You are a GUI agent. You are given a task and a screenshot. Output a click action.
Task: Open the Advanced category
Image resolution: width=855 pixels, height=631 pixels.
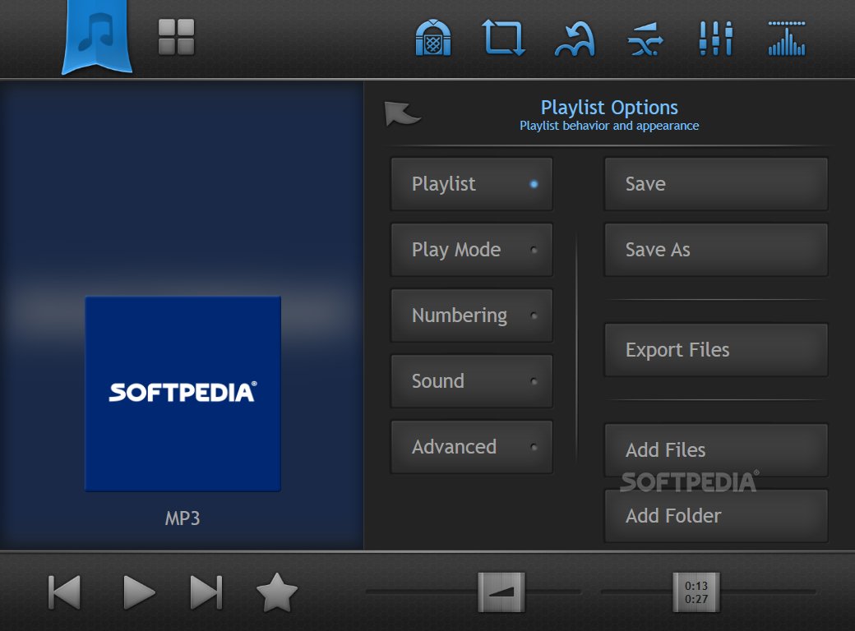pyautogui.click(x=472, y=447)
